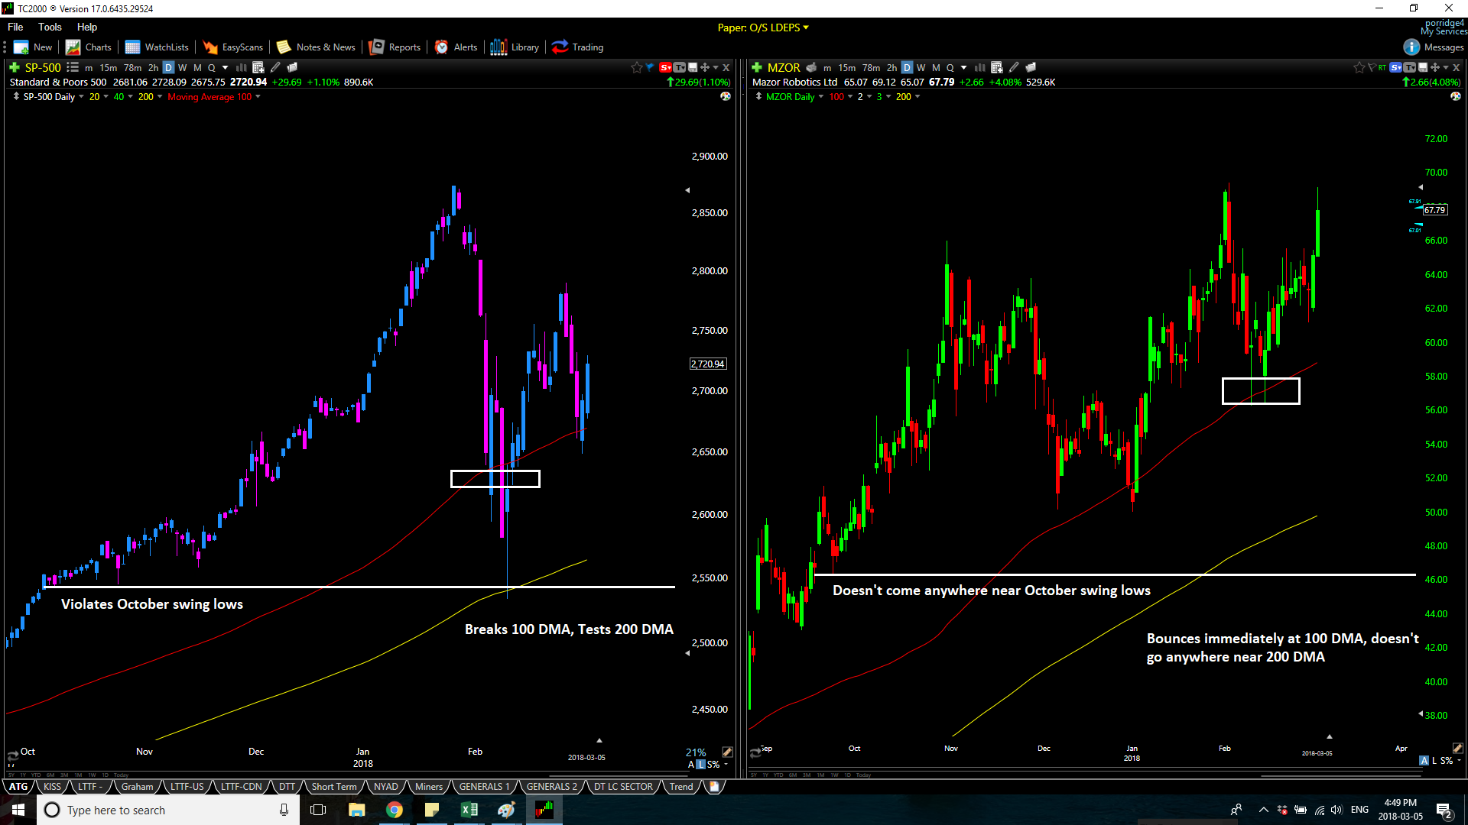Switch MZOR chart to 2h timeframe
The image size is (1468, 825).
tap(892, 67)
